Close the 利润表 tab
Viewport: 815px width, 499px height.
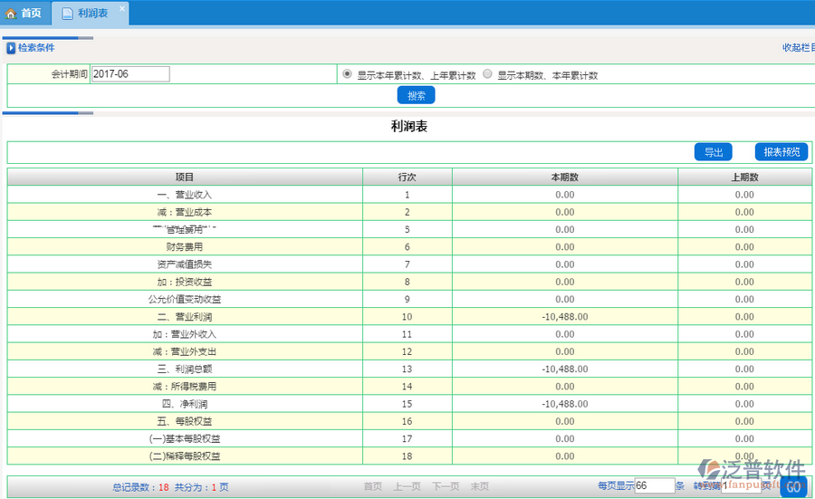[x=122, y=8]
